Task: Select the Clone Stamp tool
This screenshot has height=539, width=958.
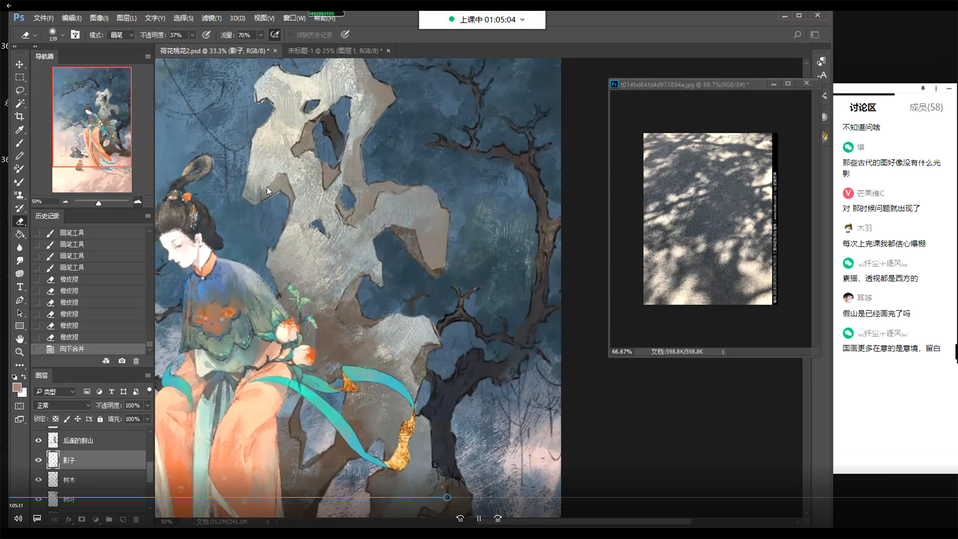Action: click(x=19, y=195)
